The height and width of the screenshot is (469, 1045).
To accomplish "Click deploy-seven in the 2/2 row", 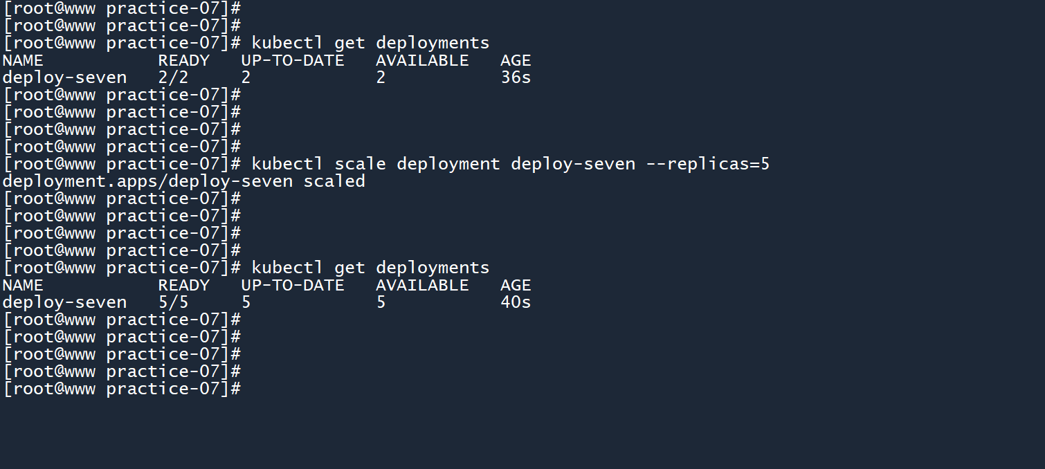I will point(64,77).
